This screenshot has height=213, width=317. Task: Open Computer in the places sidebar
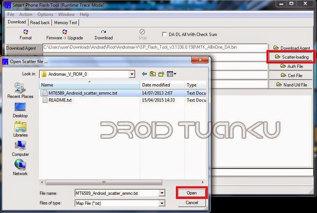coord(20,148)
